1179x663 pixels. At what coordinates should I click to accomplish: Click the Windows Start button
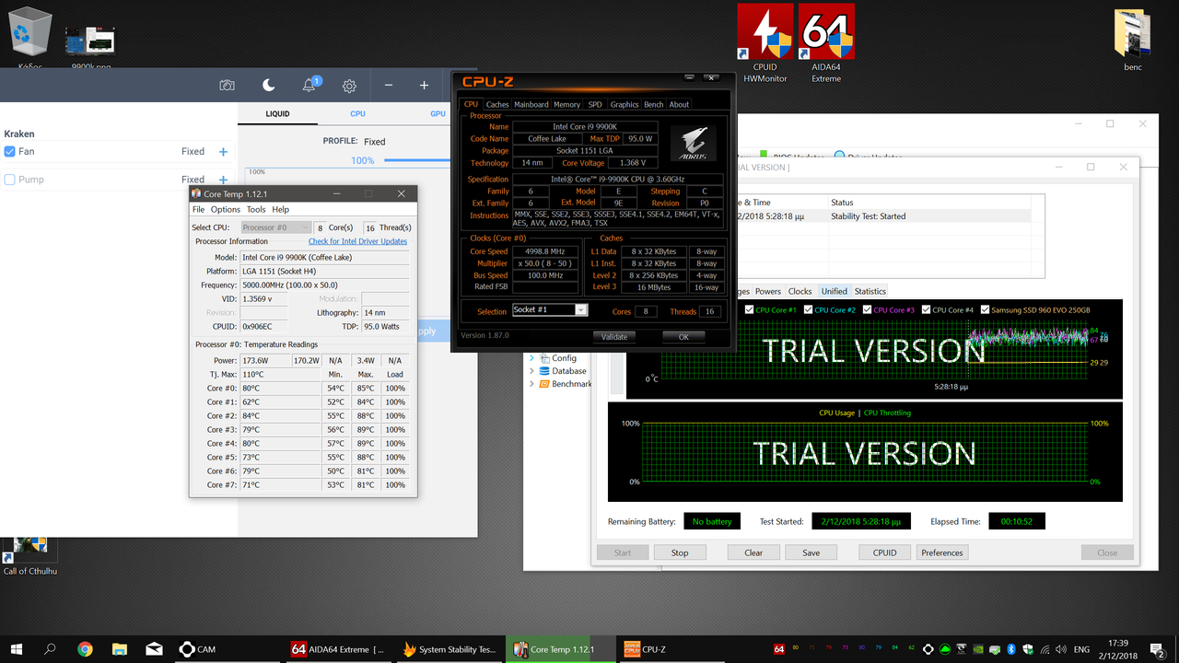tap(16, 648)
